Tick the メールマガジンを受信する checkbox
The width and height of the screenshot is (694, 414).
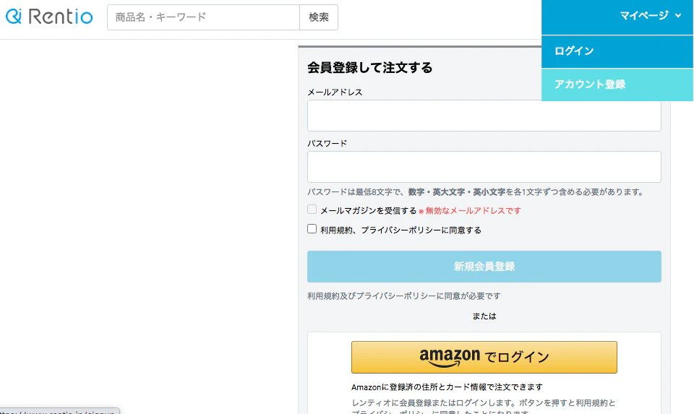(x=312, y=210)
